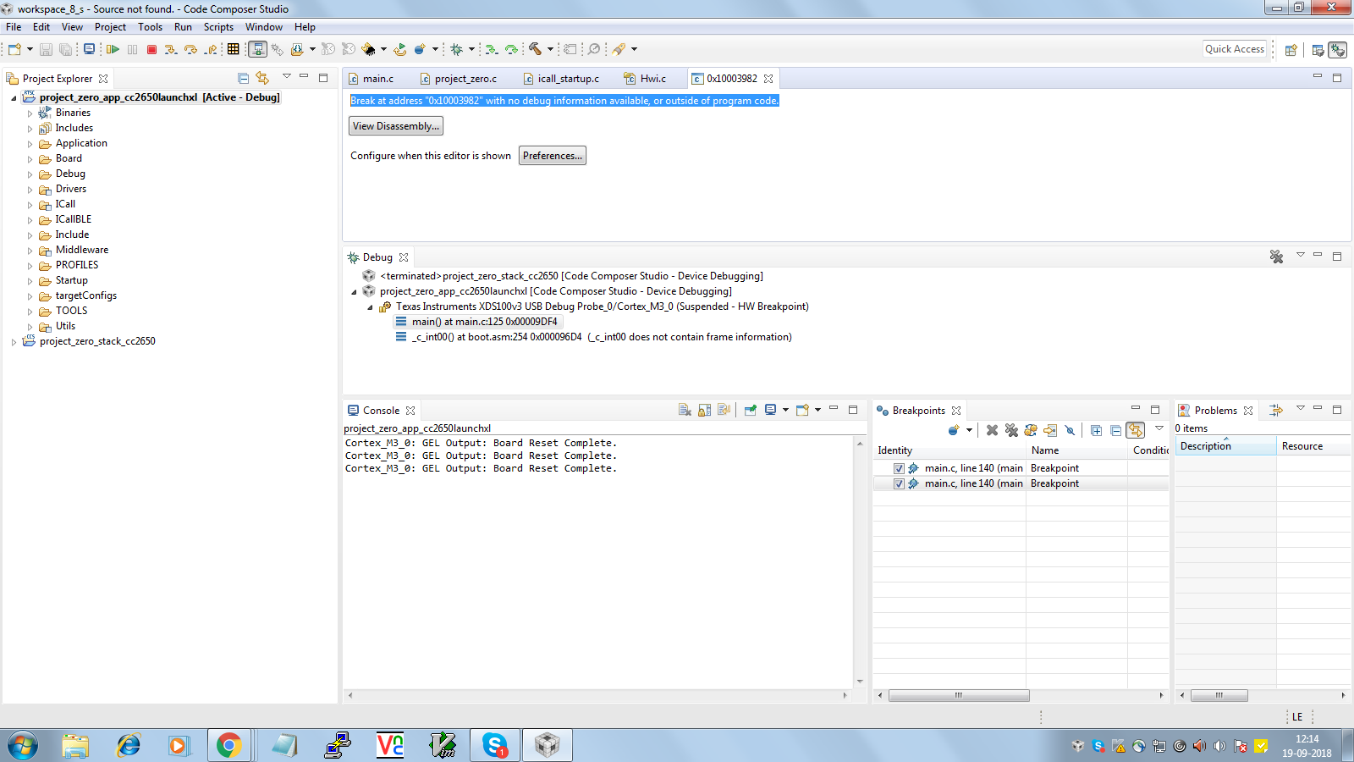This screenshot has height=762, width=1354.
Task: Click Show Breakpoints Supported by Selected Target icon
Action: pos(1031,430)
